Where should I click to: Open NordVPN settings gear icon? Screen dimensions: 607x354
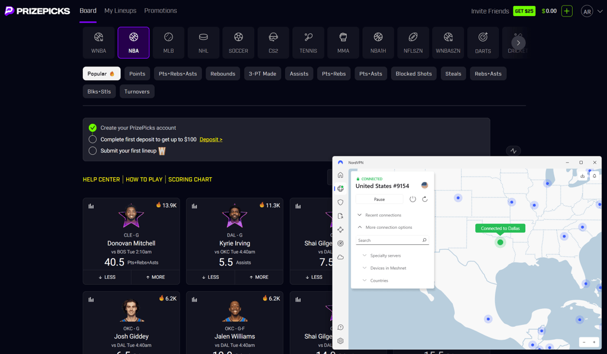pyautogui.click(x=340, y=341)
